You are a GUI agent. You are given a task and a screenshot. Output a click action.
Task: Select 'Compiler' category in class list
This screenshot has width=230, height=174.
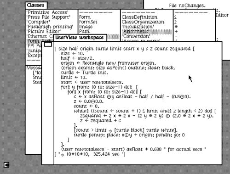(x=38, y=22)
